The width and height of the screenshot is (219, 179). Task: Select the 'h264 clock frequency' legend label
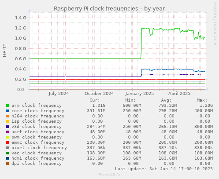[38, 116]
